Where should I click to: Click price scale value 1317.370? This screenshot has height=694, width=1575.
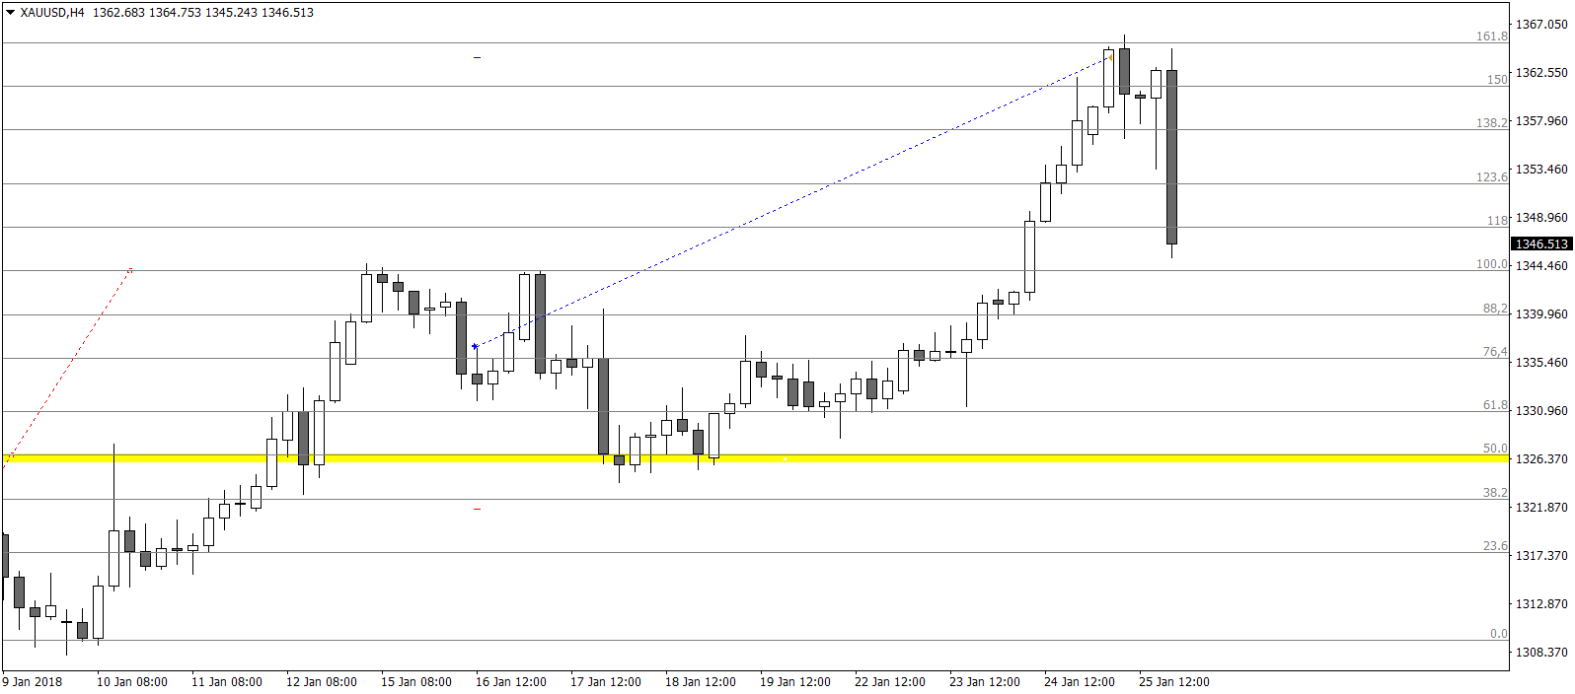click(1541, 555)
